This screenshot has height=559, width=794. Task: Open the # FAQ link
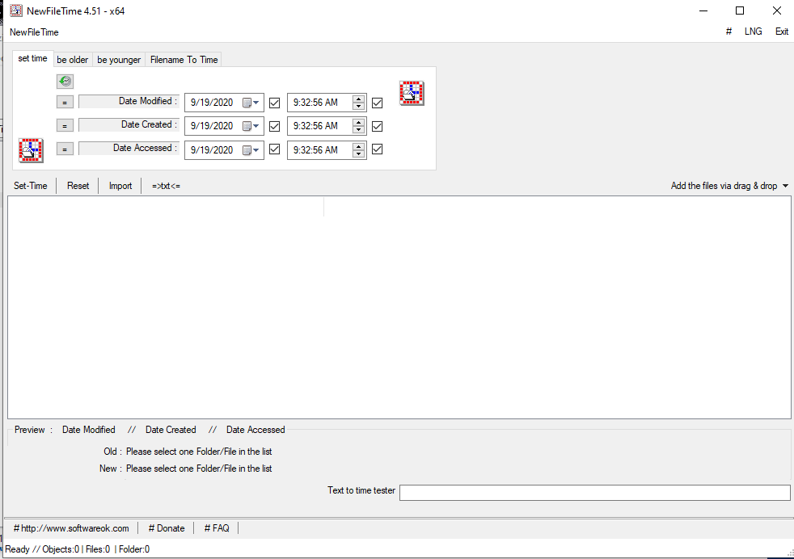point(217,528)
